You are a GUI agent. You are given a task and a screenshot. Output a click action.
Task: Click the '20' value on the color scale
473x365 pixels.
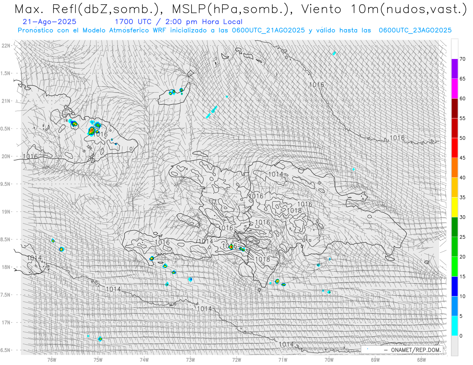[462, 257]
